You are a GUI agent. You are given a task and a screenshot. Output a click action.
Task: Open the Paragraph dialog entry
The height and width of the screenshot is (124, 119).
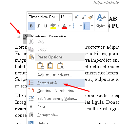coord(56,115)
